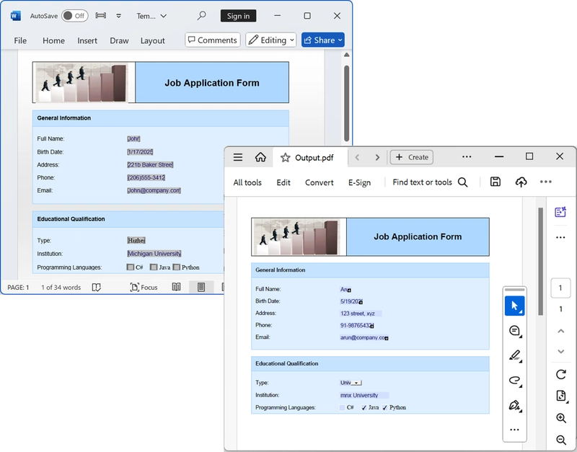Click the Address field 221b Baker Street
The image size is (577, 452).
pos(150,165)
